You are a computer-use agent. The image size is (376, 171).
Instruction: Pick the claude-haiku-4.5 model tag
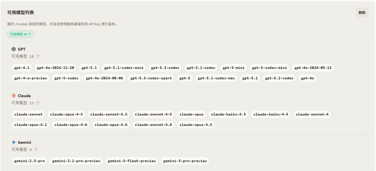point(228,114)
